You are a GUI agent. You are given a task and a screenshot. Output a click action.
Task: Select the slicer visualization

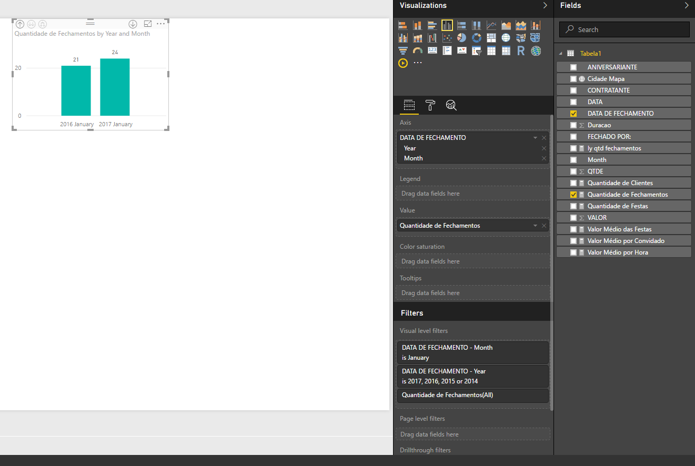pyautogui.click(x=477, y=50)
